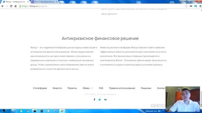Open Правила использования footer link
202x113 pixels.
click(122, 88)
